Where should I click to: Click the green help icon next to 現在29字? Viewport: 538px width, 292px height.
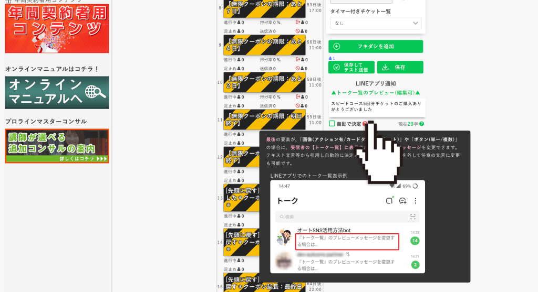(x=422, y=124)
